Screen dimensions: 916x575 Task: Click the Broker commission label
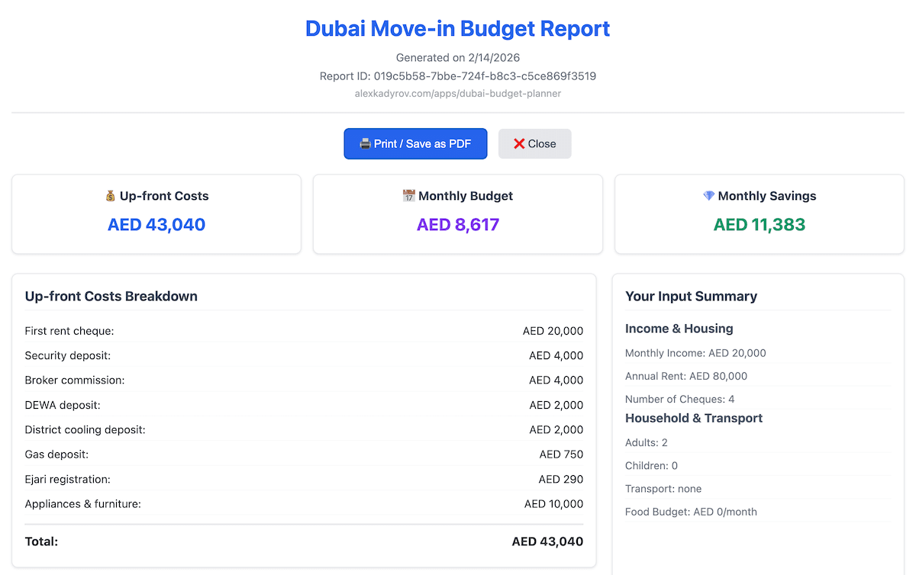click(75, 380)
